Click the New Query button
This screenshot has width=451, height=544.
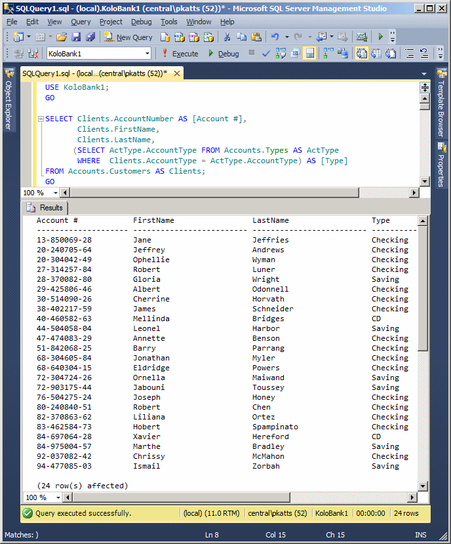click(128, 37)
